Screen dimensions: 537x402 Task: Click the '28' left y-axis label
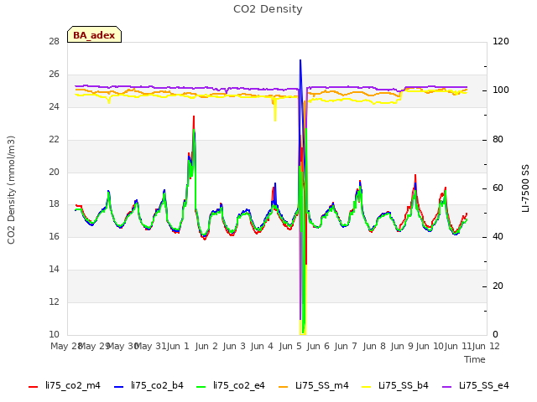(x=54, y=42)
